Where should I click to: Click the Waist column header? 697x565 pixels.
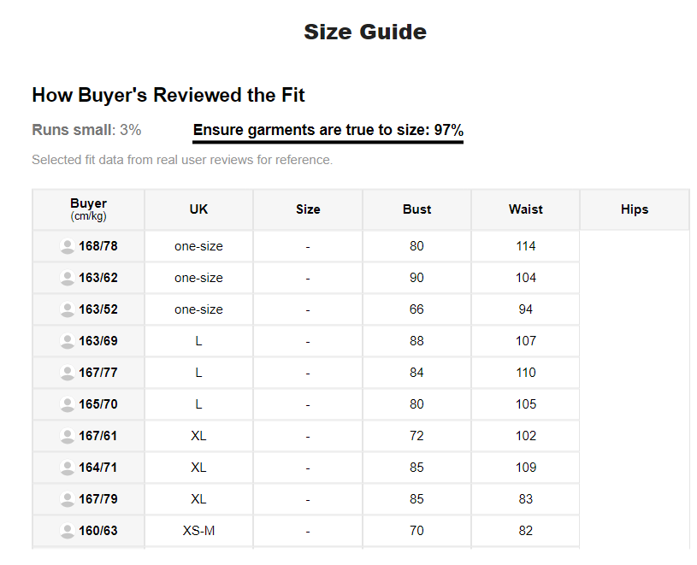(525, 209)
